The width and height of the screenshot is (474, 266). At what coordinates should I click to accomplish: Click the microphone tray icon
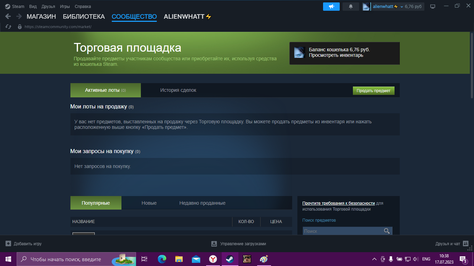[391, 259]
